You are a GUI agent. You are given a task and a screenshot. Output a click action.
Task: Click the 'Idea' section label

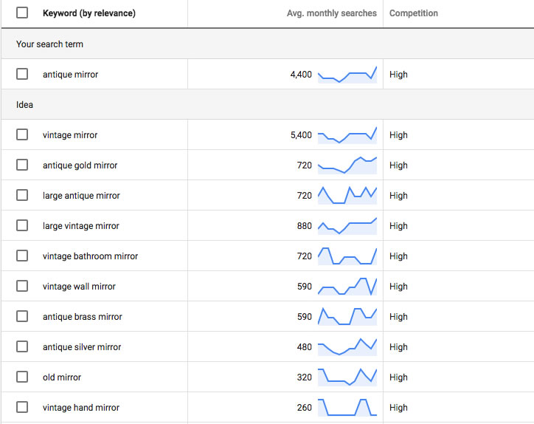(24, 105)
